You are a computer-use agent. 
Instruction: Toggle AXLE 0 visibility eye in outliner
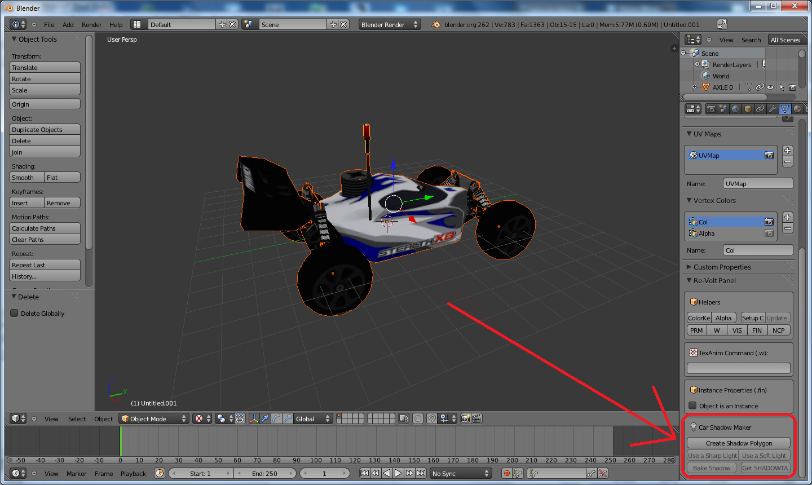[770, 87]
